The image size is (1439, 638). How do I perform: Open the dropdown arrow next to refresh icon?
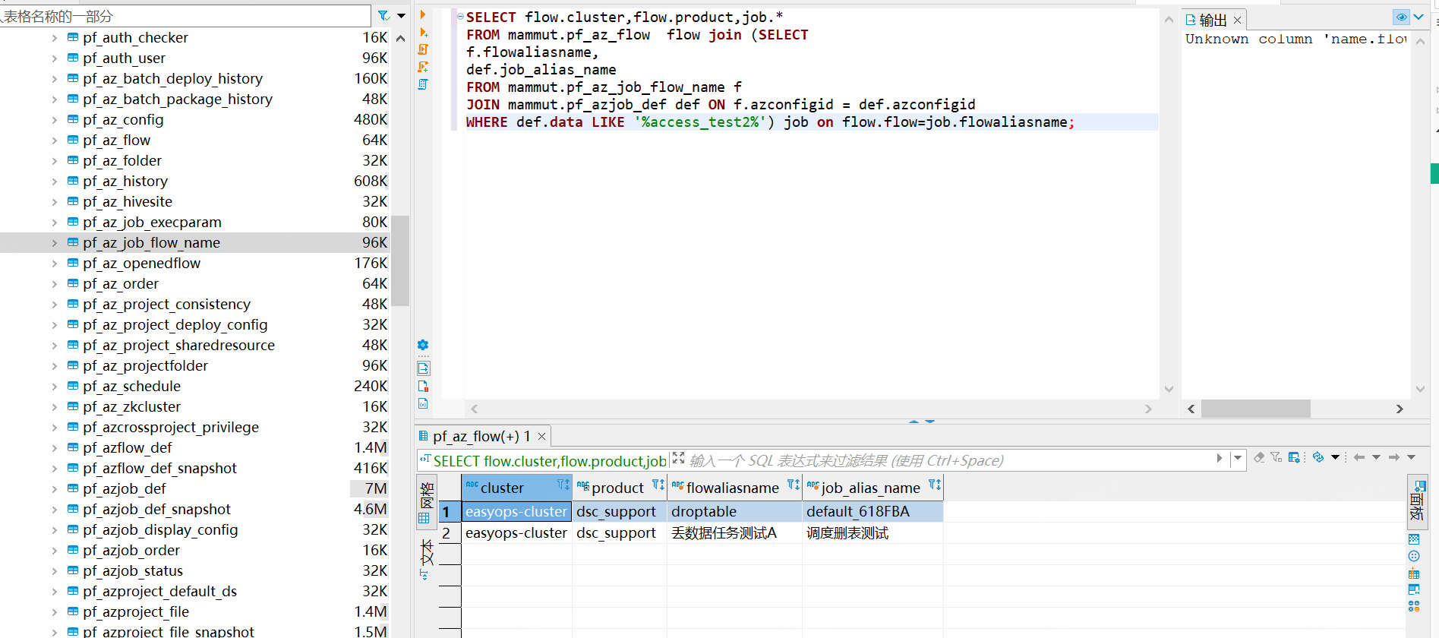[1335, 457]
